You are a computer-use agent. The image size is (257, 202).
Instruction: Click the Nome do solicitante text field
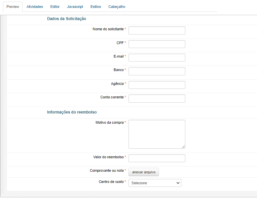point(157,31)
